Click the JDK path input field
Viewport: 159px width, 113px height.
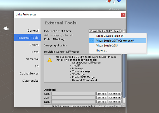click(x=73, y=98)
